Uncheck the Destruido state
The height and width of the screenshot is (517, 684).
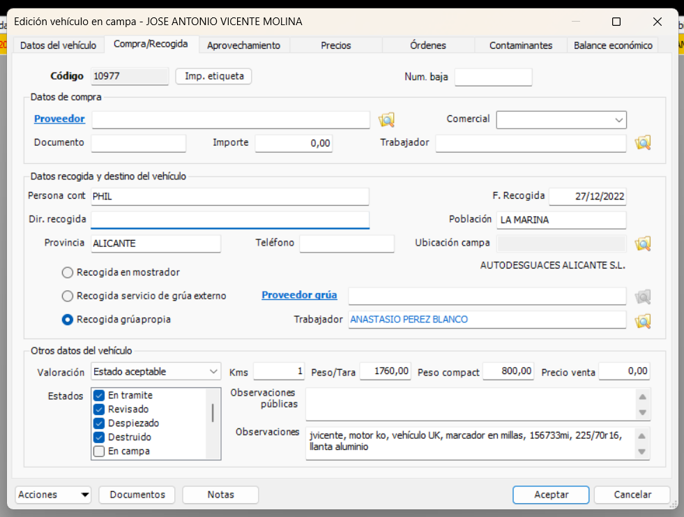click(99, 437)
